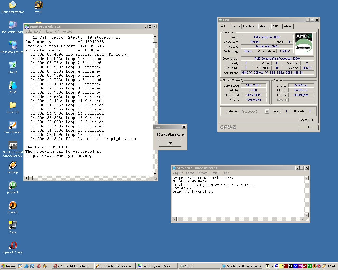338x270 pixels.
Task: Switch to CPU-Z Validator Database taskbar button
Action: pyautogui.click(x=72, y=266)
